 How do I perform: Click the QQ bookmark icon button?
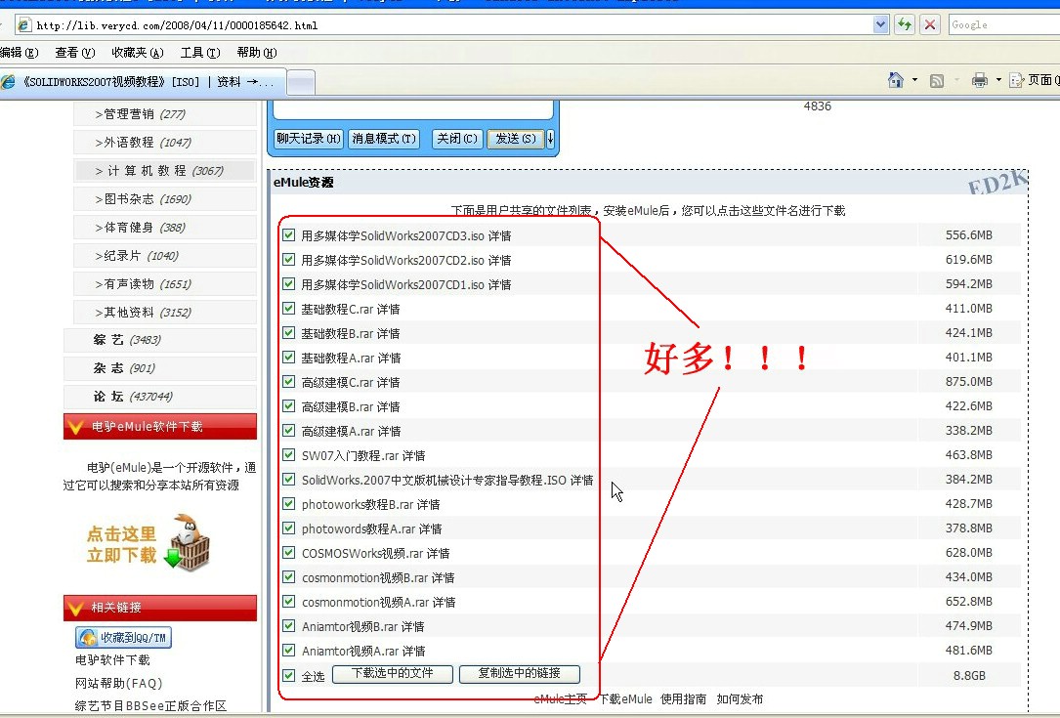pyautogui.click(x=124, y=637)
